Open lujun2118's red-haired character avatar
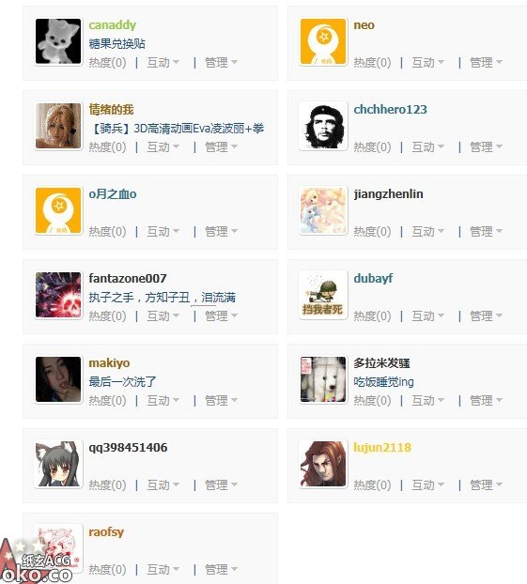 click(x=323, y=464)
